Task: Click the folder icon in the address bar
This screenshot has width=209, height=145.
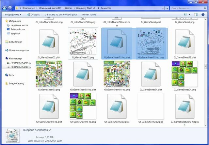Action: coord(17,8)
